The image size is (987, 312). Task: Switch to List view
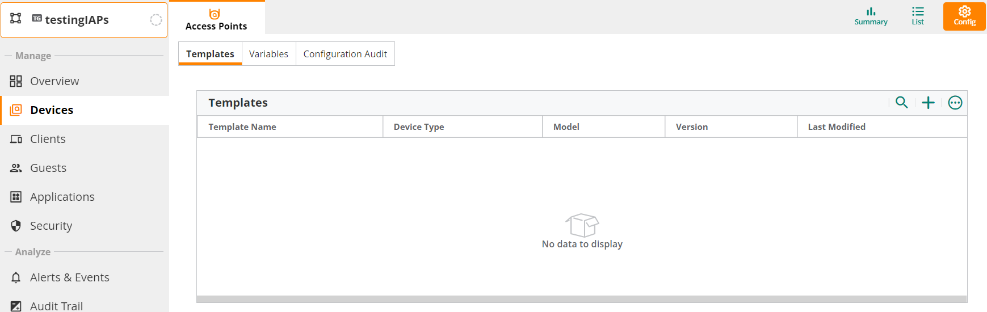pyautogui.click(x=918, y=16)
